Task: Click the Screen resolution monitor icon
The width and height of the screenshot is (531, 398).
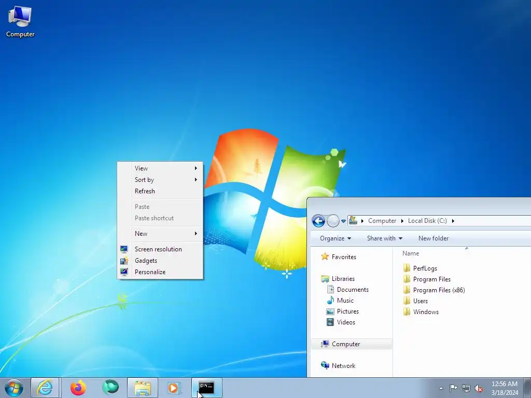Action: point(124,249)
